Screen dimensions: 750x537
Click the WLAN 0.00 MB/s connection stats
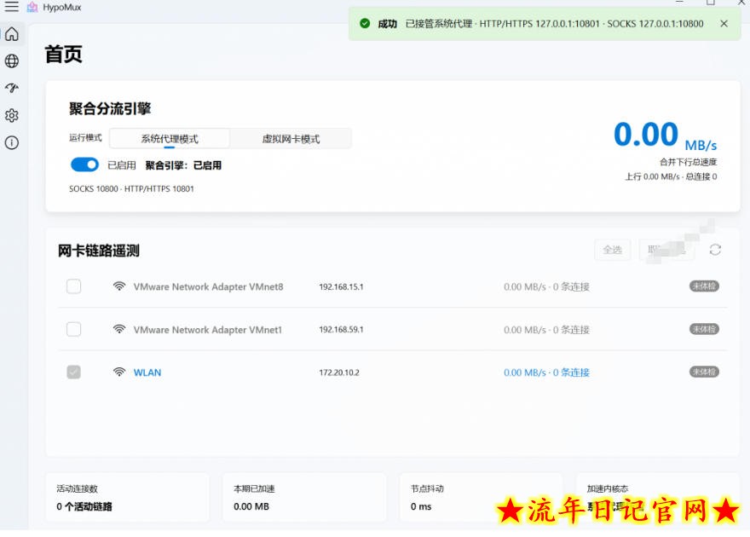(x=546, y=372)
